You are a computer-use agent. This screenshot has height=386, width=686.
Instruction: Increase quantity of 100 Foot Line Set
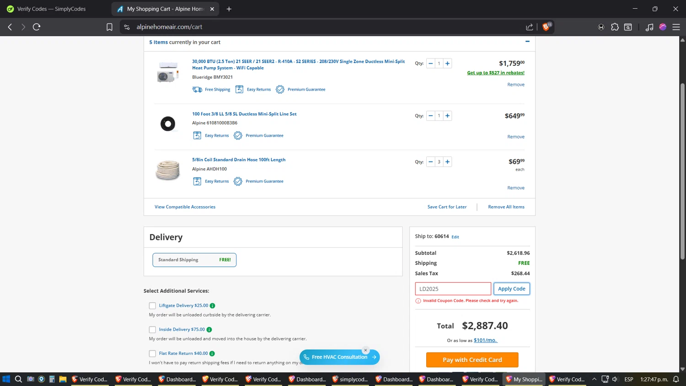click(447, 116)
